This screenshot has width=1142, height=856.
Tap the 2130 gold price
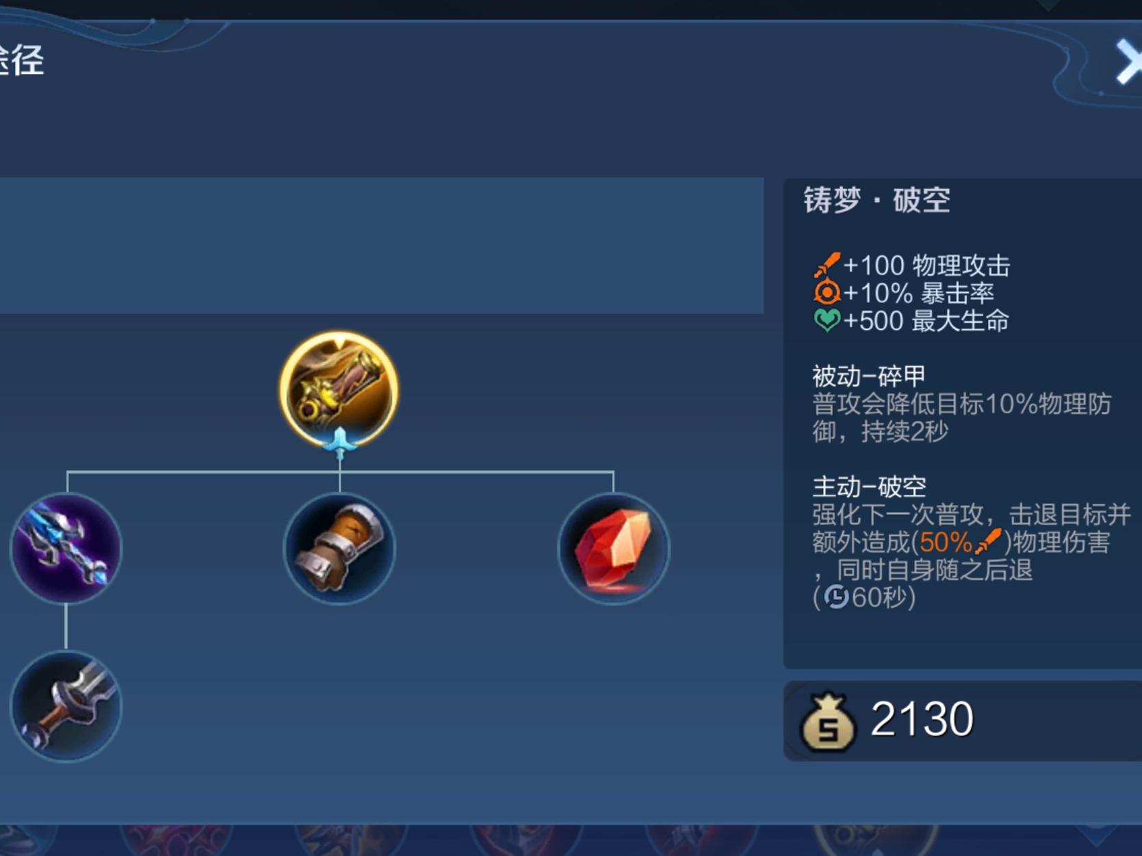(x=922, y=719)
